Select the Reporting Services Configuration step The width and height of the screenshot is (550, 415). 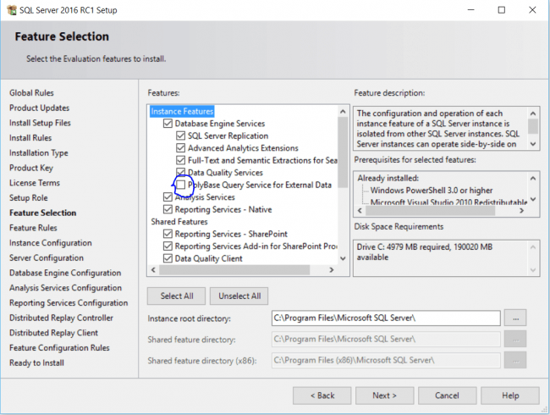pos(69,303)
